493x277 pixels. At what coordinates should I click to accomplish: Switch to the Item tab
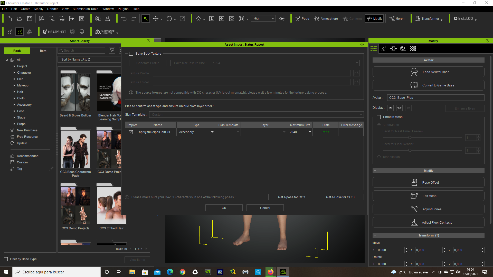tap(43, 51)
